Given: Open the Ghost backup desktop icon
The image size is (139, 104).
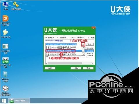Looking at the screenshot, I should 6,34.
